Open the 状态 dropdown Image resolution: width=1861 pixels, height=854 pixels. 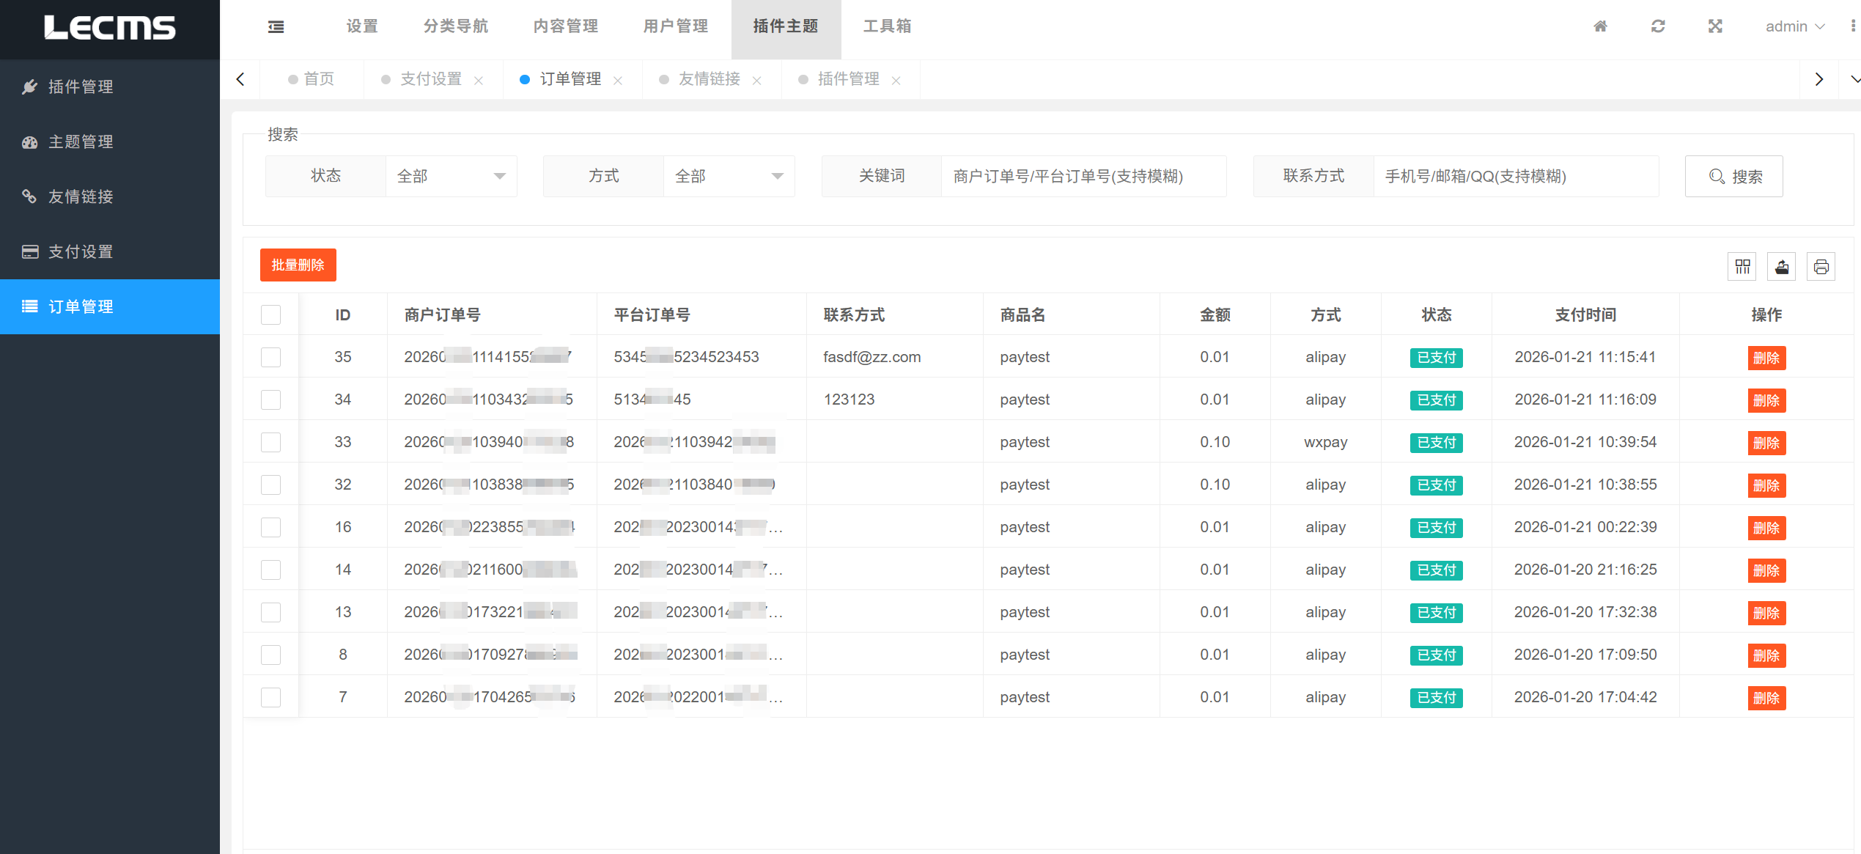451,176
